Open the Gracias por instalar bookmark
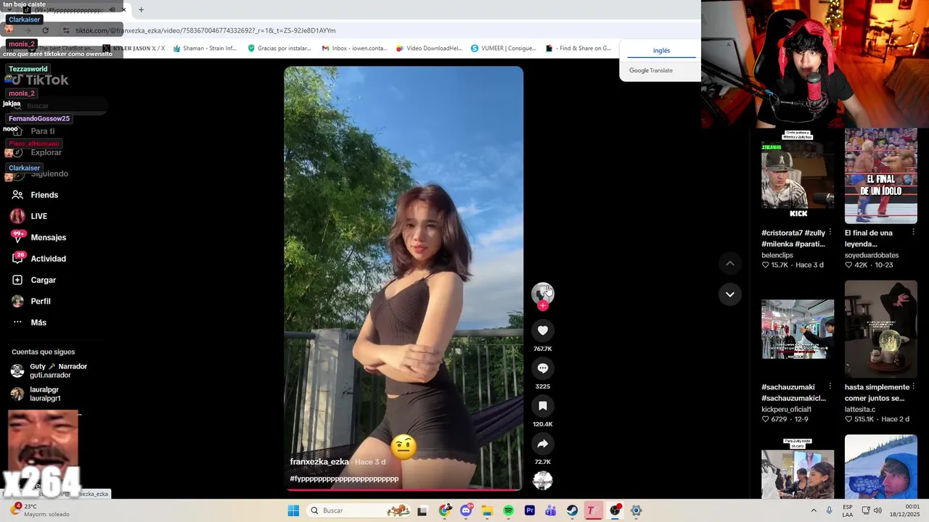This screenshot has height=522, width=929. tap(279, 49)
